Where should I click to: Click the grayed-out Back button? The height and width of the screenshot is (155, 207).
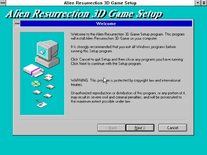[112, 128]
